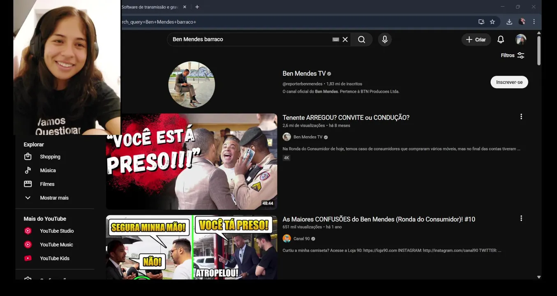Open the browser profile avatar
This screenshot has height=296, width=557.
(x=522, y=22)
